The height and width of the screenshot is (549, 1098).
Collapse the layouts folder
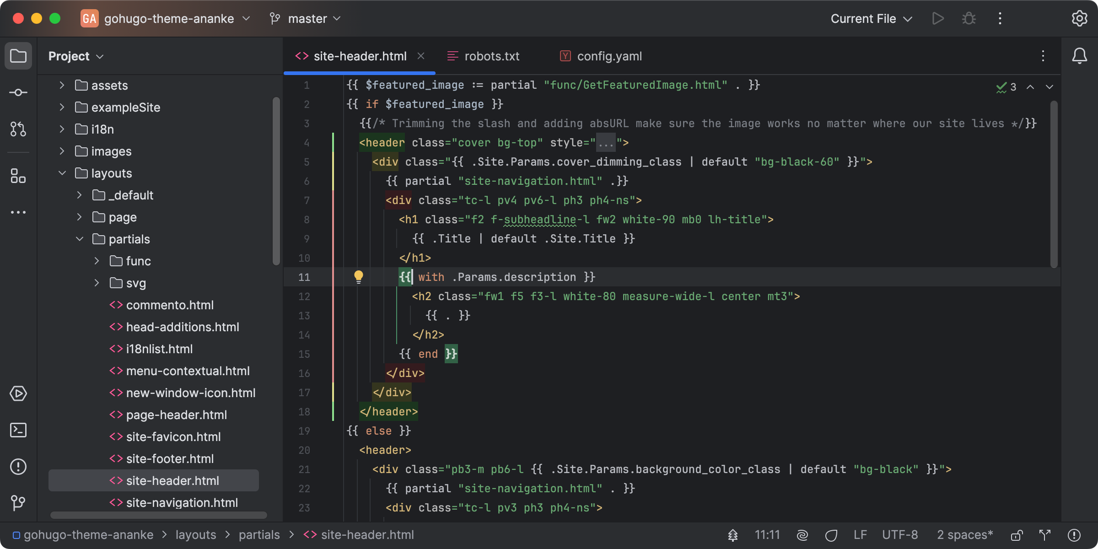click(x=62, y=173)
